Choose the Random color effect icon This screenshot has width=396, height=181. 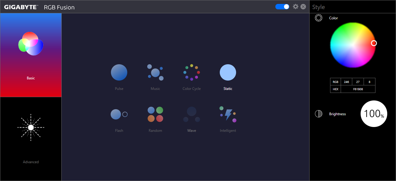(x=155, y=114)
